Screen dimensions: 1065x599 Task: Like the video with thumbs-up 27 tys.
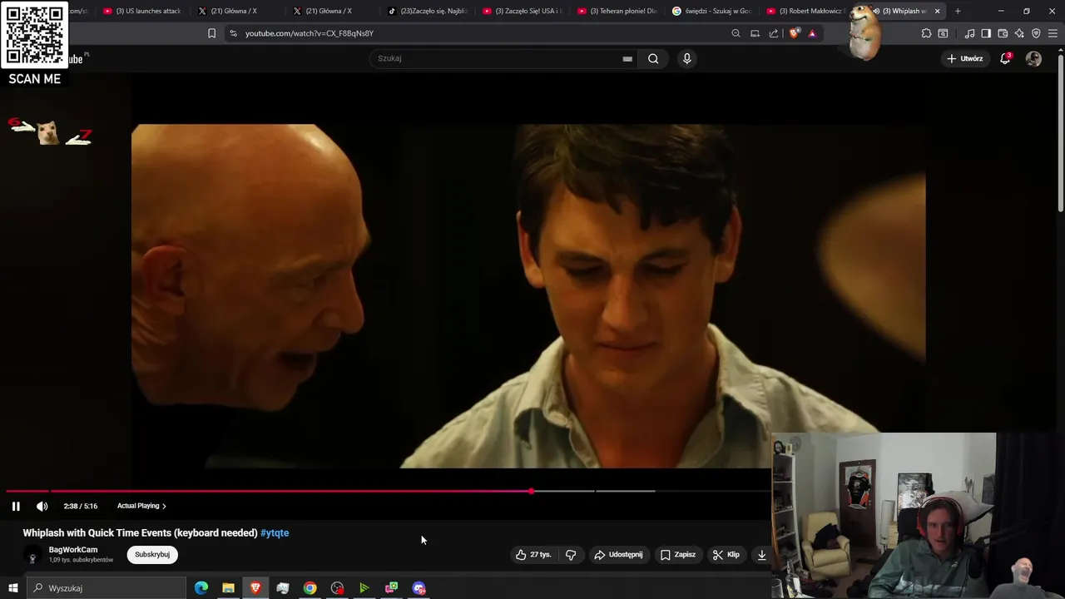click(x=533, y=555)
